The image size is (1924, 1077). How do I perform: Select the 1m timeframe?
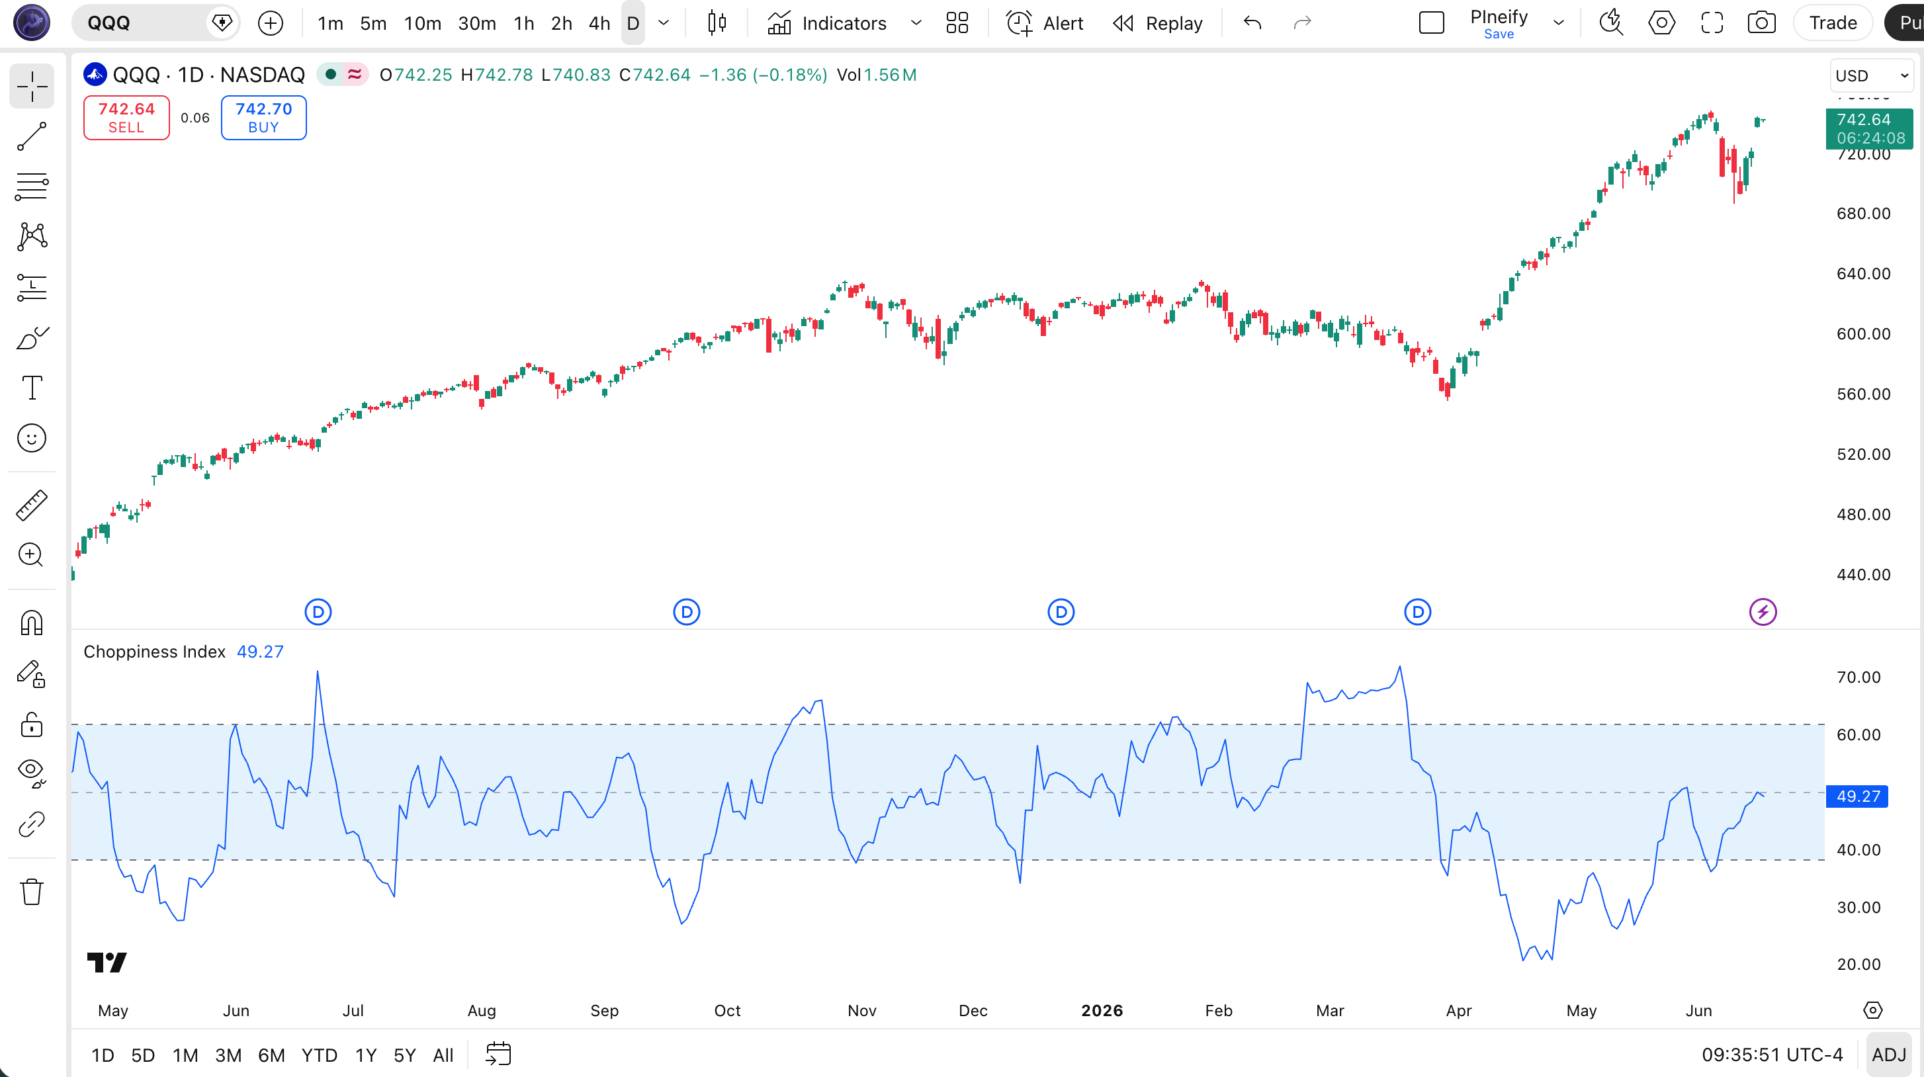point(330,23)
